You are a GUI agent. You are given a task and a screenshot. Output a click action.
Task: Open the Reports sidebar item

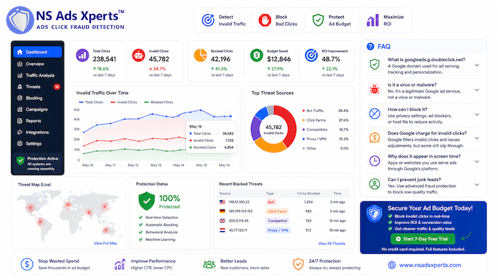pos(37,121)
